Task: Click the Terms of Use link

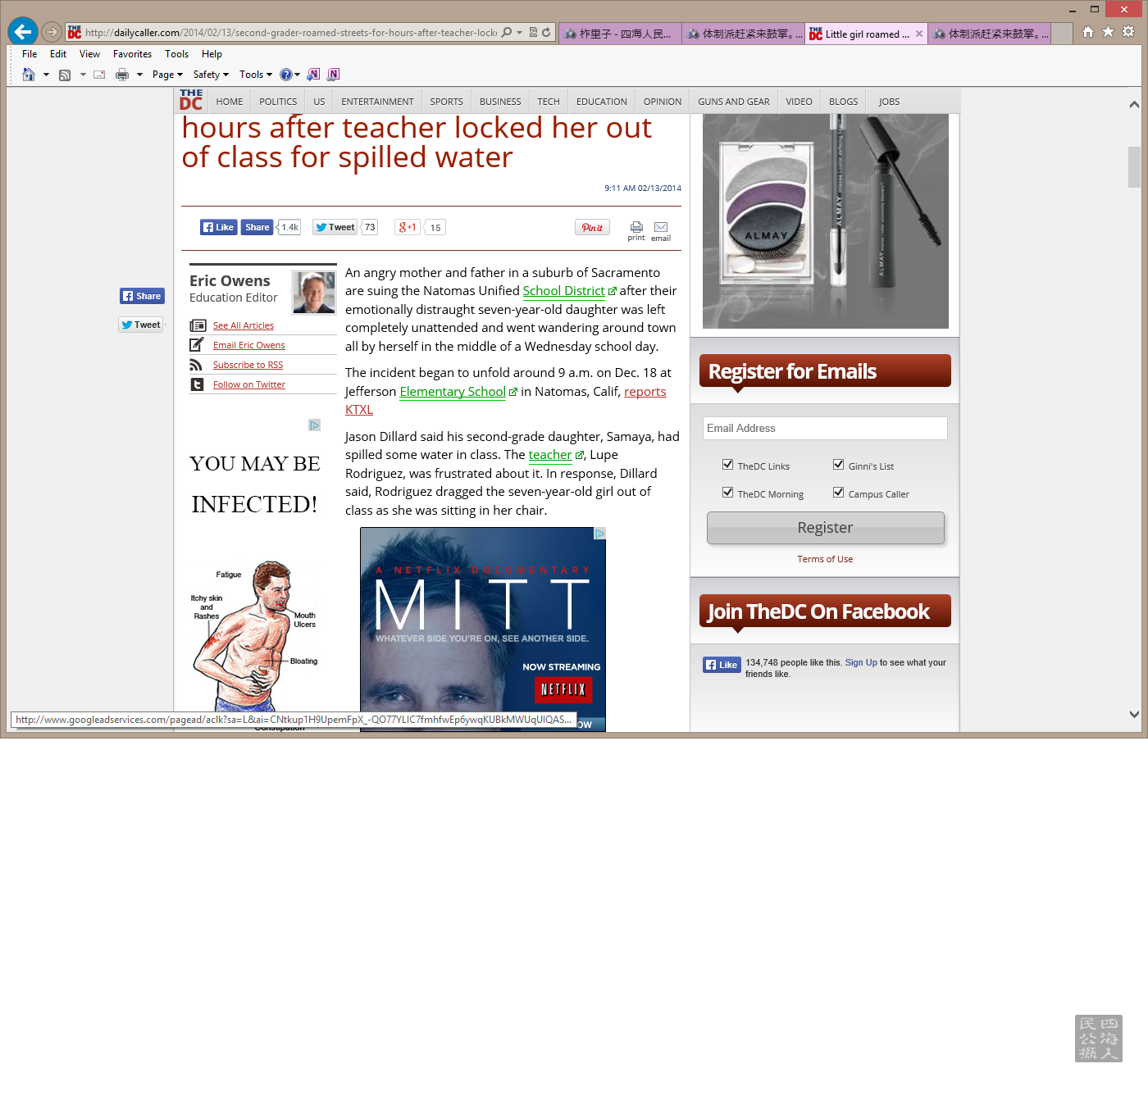Action: coord(825,559)
